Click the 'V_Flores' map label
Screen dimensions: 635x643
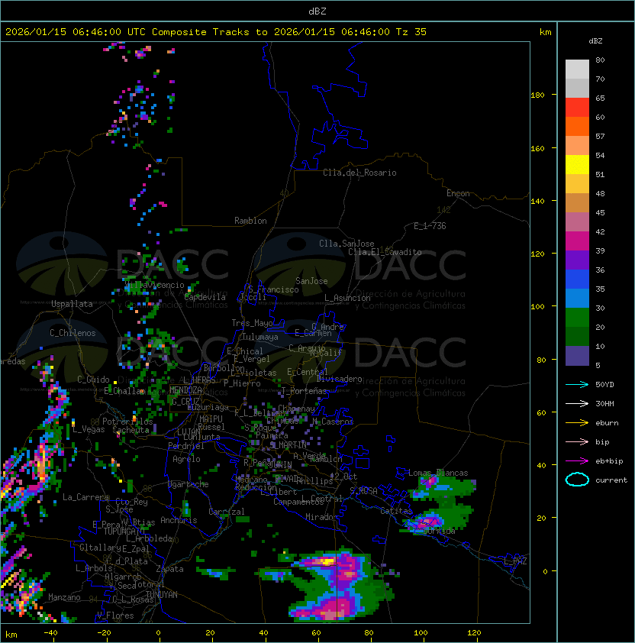115,616
